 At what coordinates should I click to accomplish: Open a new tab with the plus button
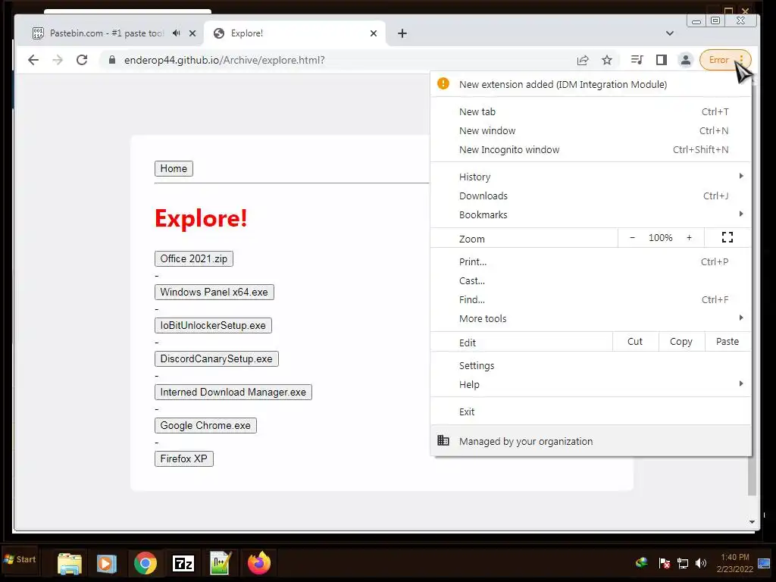pyautogui.click(x=402, y=33)
